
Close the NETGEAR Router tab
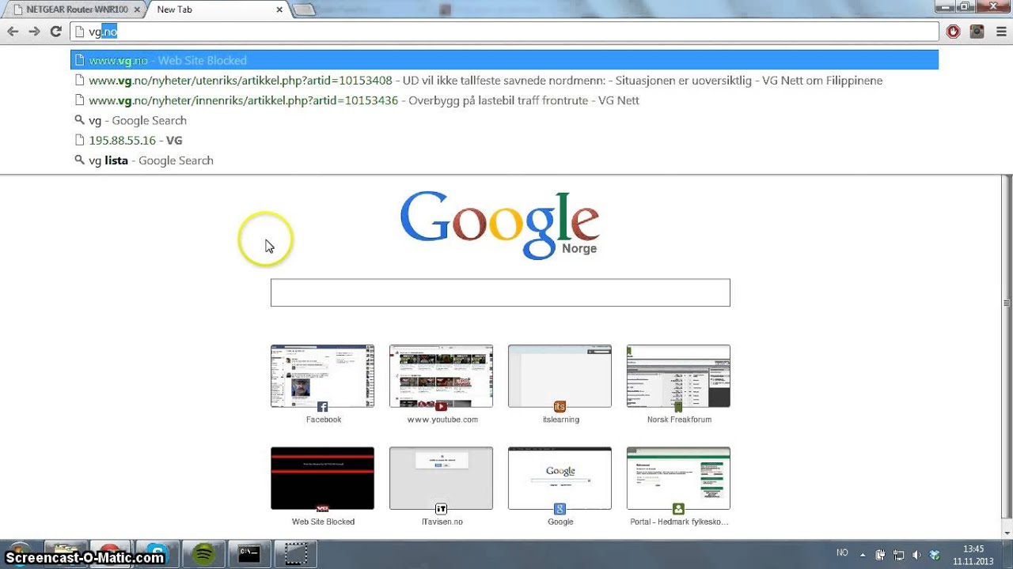[x=137, y=9]
